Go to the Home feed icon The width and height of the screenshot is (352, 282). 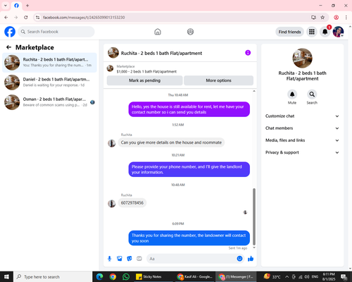(158, 32)
